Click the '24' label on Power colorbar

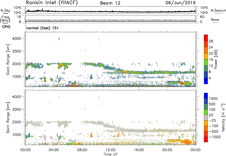[211, 47]
